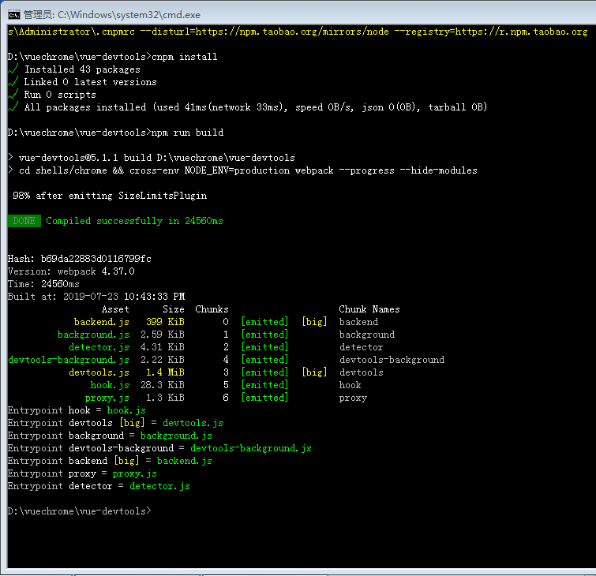The image size is (596, 576).
Task: Click the Hash value b69da22883d0116799fc
Action: (96, 259)
